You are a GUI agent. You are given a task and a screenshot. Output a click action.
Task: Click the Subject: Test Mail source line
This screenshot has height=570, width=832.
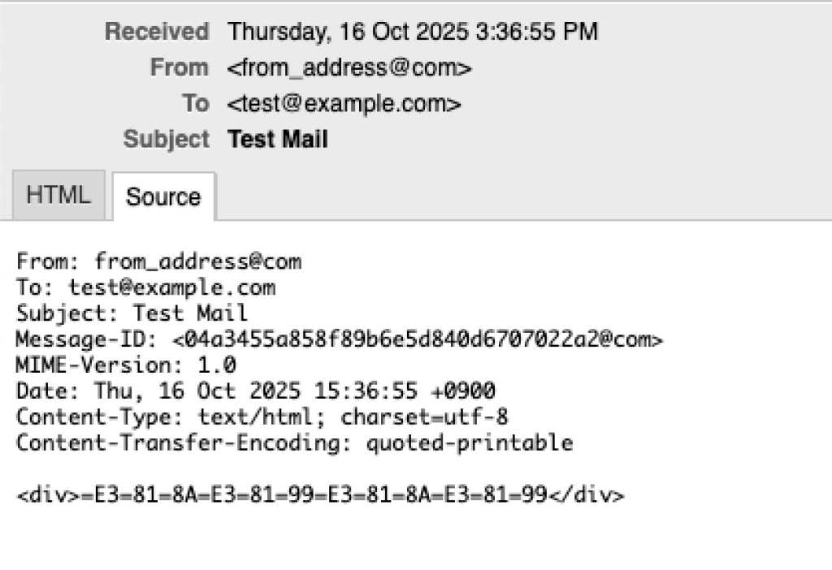coord(132,313)
